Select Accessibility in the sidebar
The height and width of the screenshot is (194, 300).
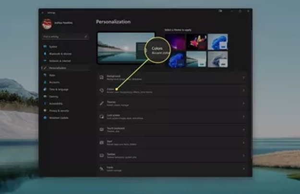point(56,103)
